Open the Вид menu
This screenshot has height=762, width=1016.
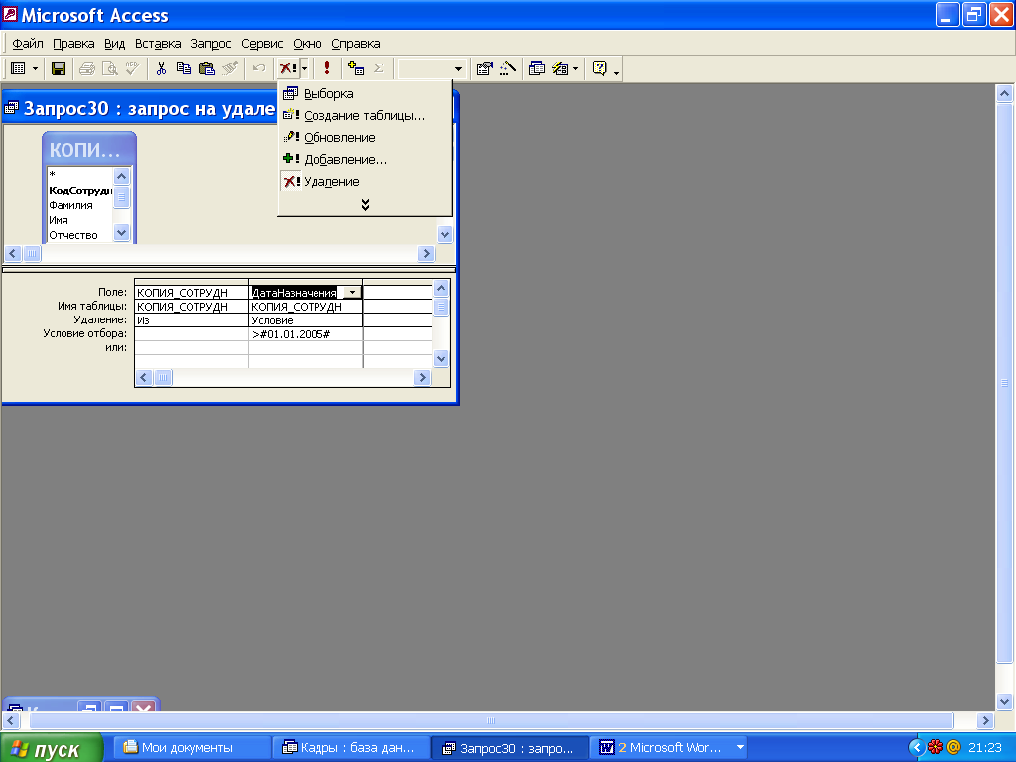click(115, 44)
